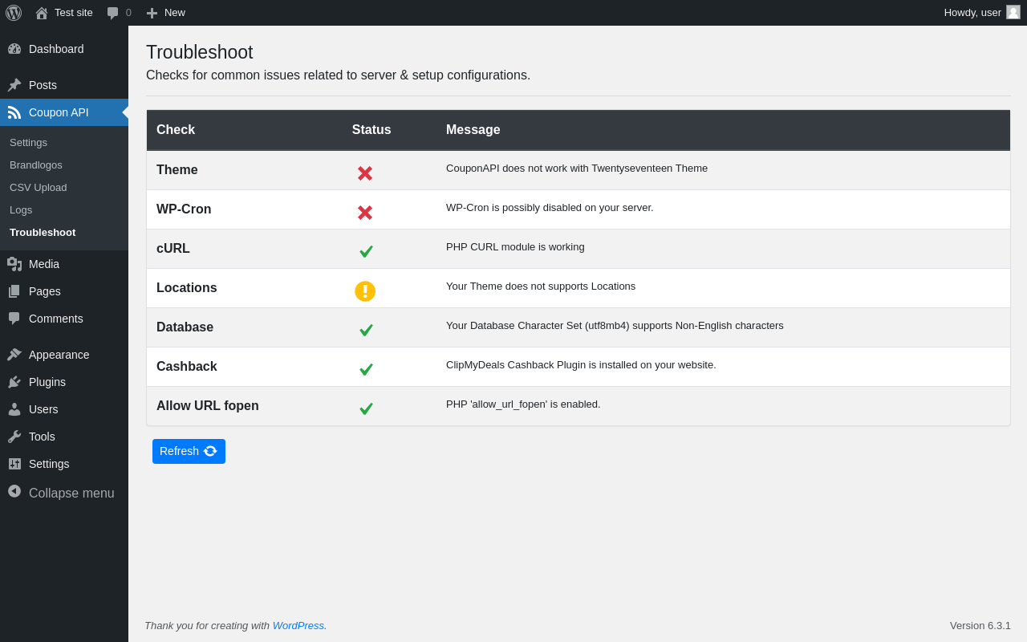Click the WordPress logo icon
Screen dimensions: 1027x642
click(x=14, y=13)
